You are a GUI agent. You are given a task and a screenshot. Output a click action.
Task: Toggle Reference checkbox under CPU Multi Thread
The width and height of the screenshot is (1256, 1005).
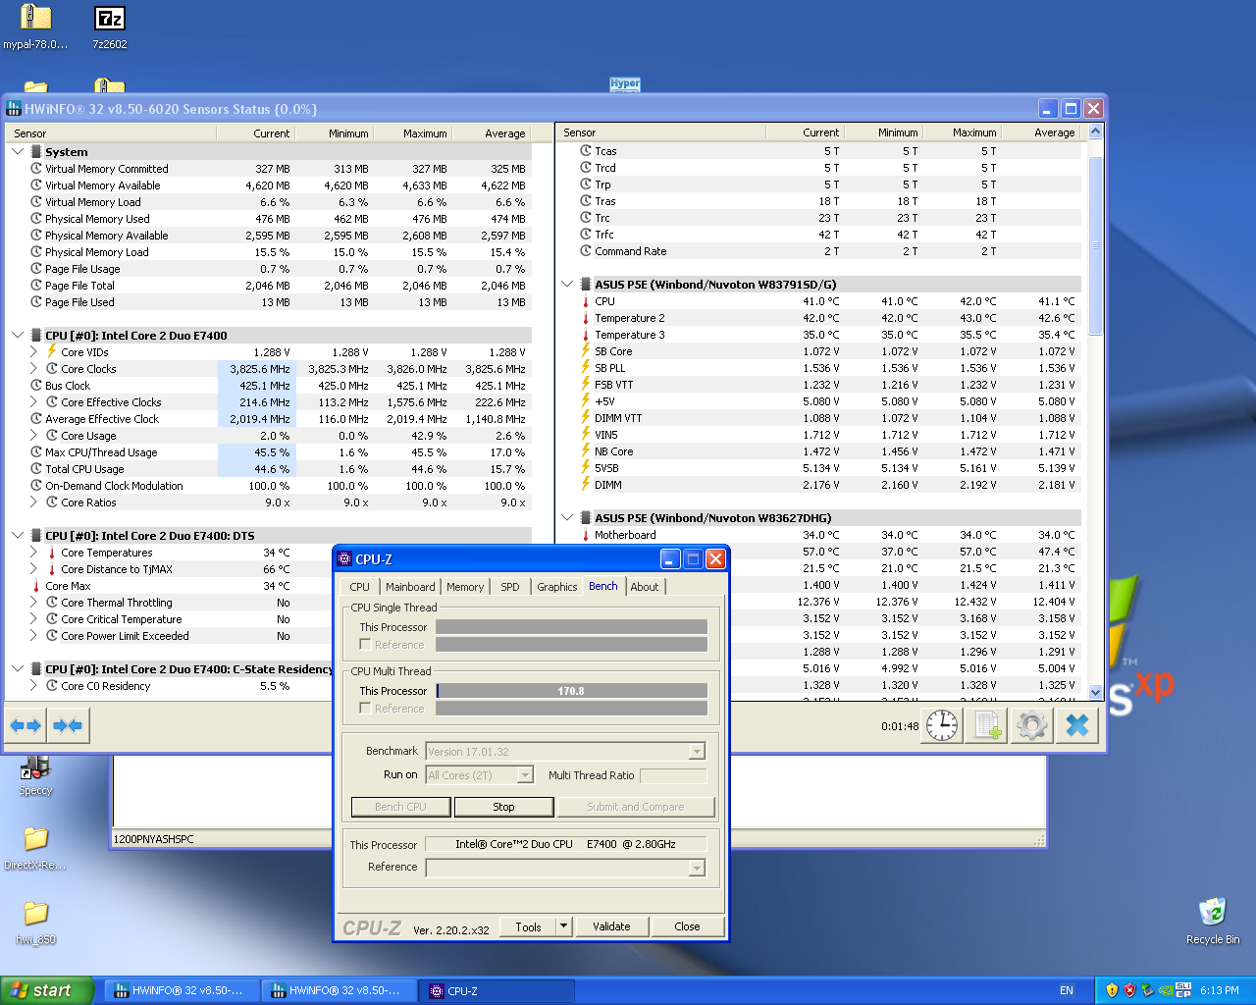pos(365,709)
